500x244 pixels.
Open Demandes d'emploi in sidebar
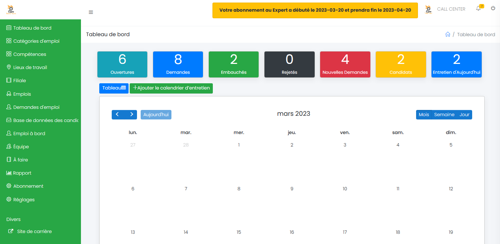click(x=36, y=107)
